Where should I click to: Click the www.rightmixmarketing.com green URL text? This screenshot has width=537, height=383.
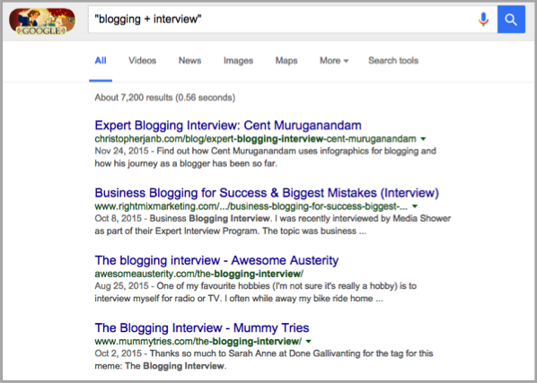251,206
